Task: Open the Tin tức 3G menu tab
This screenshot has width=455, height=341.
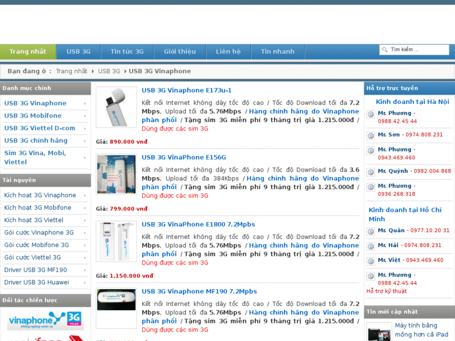Action: [127, 52]
